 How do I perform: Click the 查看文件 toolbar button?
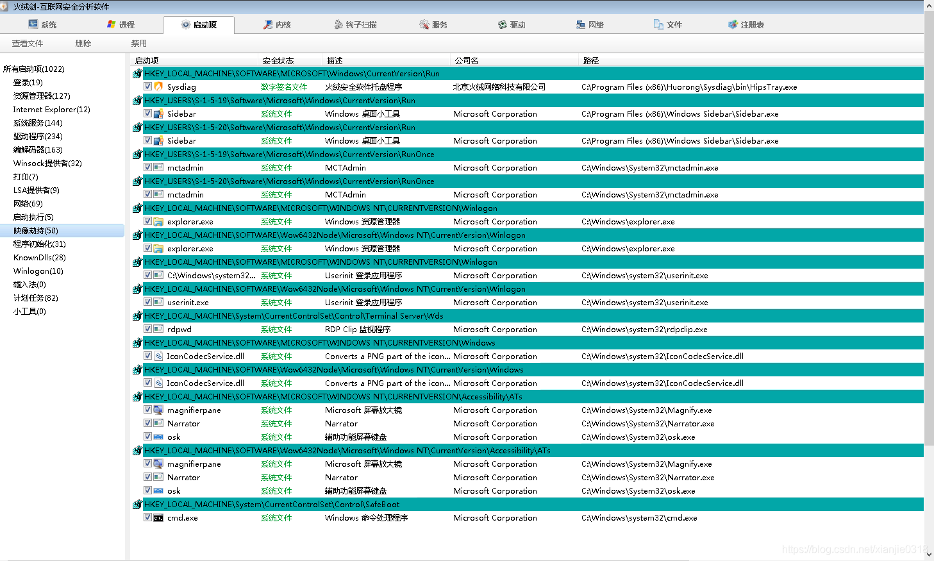[28, 44]
